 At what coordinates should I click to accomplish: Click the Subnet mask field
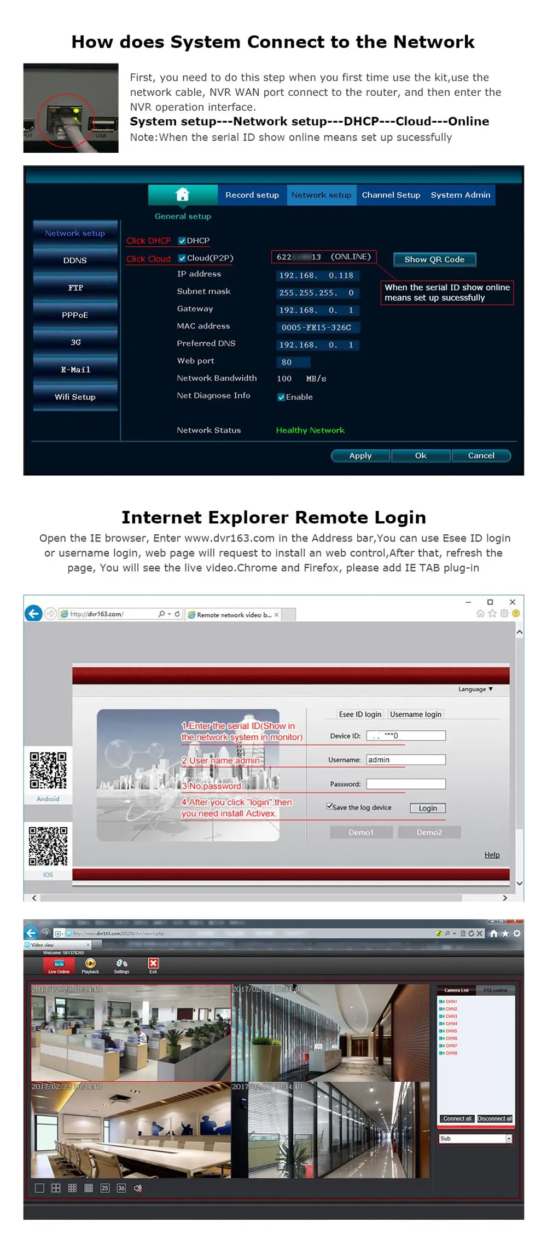[317, 293]
